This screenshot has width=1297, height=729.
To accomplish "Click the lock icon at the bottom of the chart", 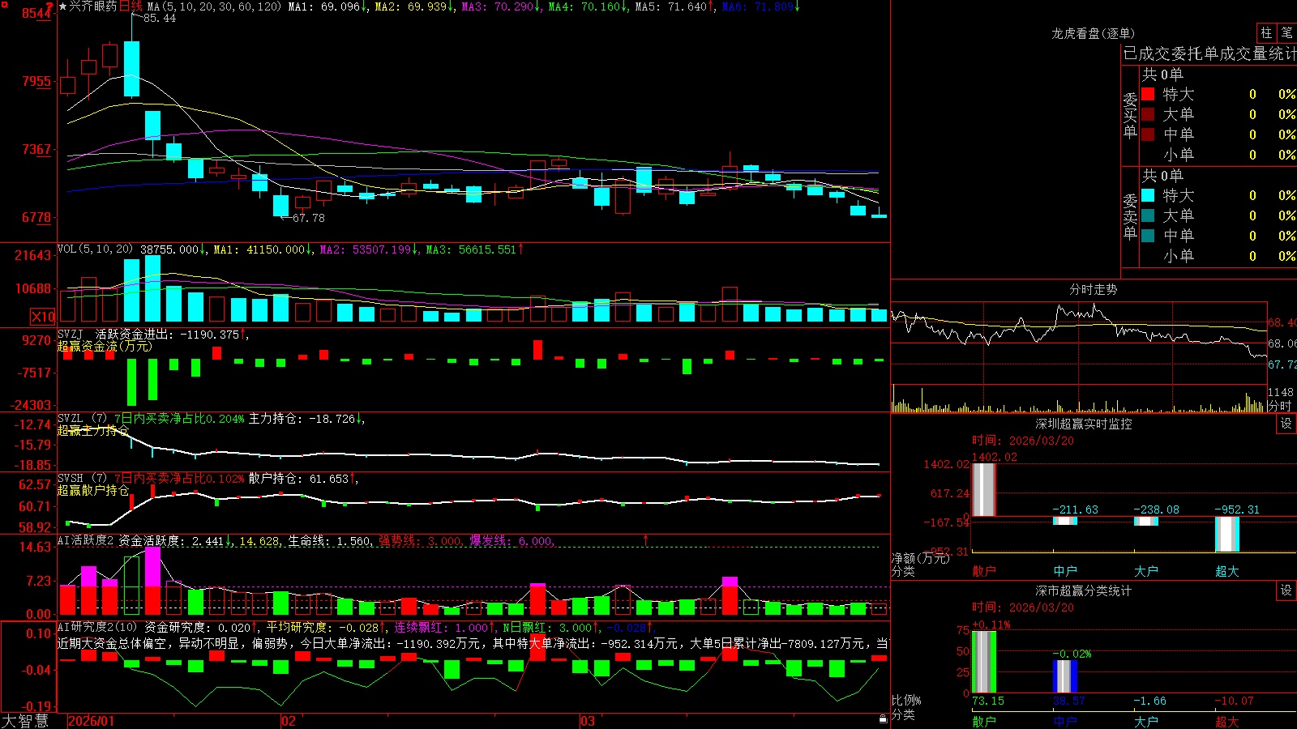I will pyautogui.click(x=883, y=718).
